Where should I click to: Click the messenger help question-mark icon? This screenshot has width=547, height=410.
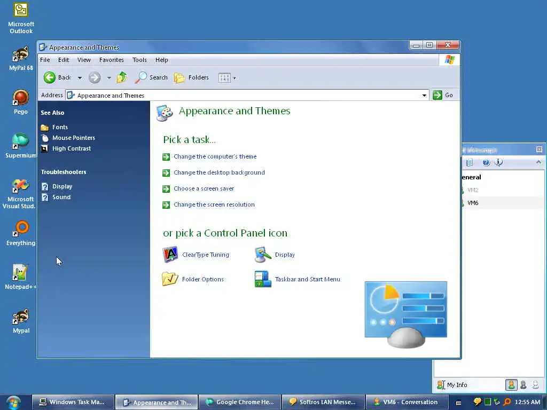click(486, 162)
